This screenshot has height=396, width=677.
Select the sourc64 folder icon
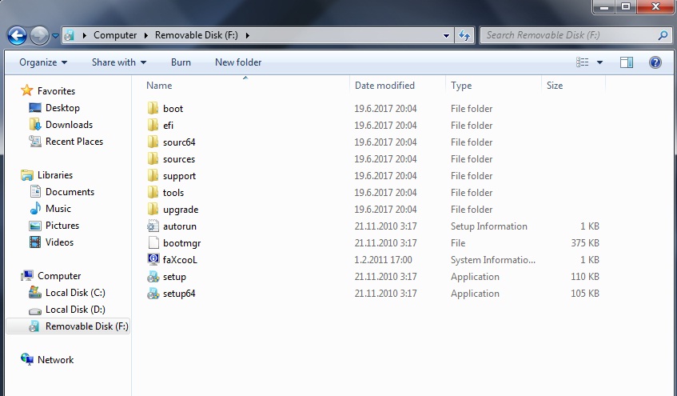(x=153, y=142)
